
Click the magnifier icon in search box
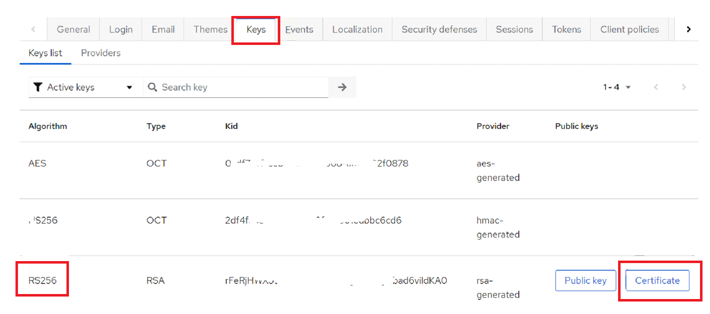tap(152, 87)
